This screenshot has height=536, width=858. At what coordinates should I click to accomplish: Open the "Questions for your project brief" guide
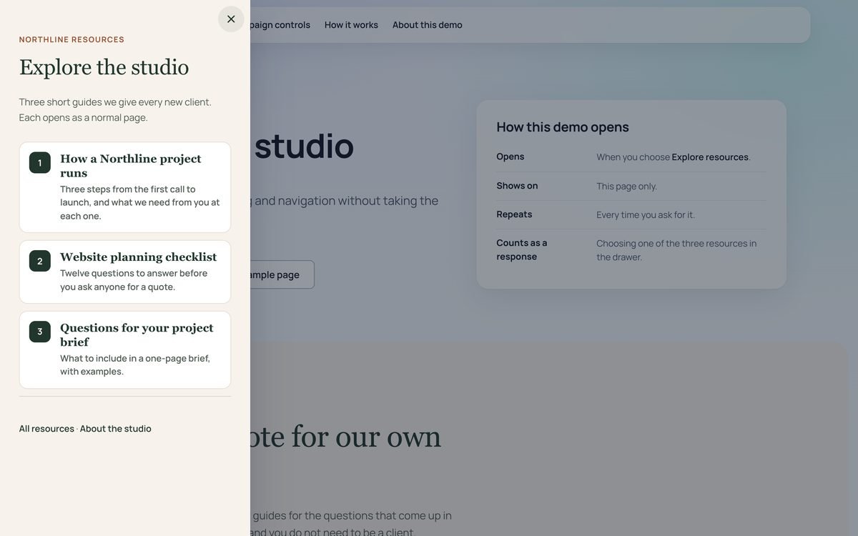point(125,349)
